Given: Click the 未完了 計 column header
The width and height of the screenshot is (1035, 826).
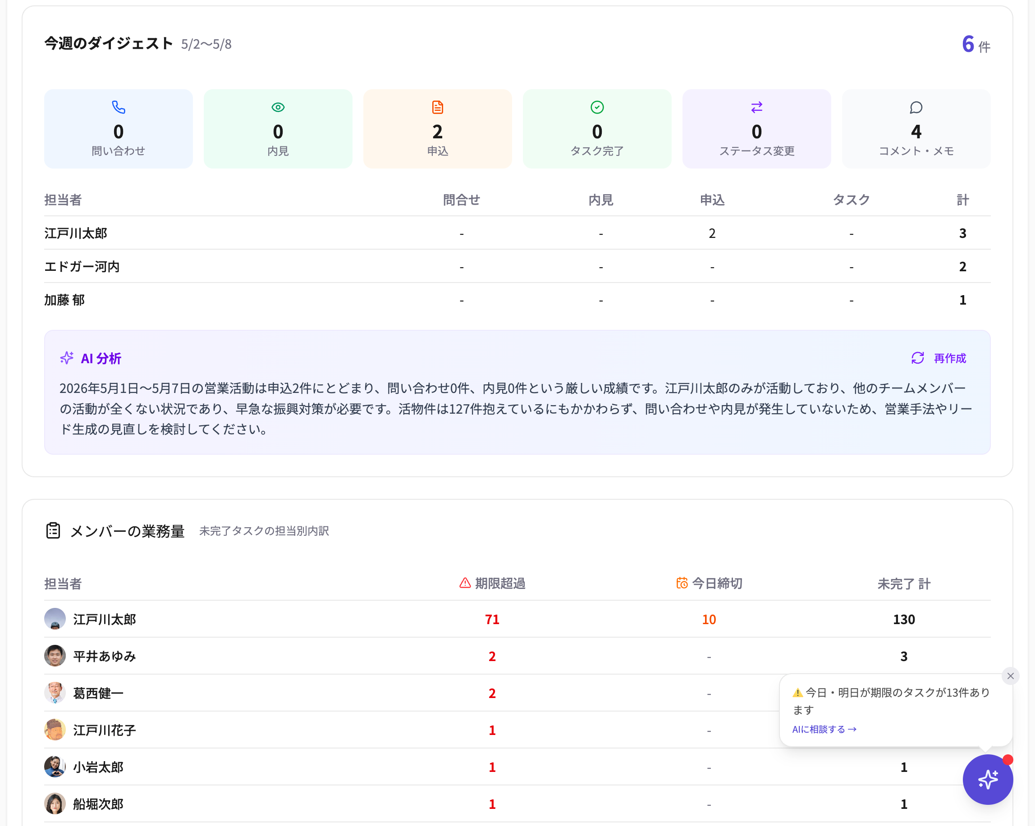Looking at the screenshot, I should [x=903, y=584].
